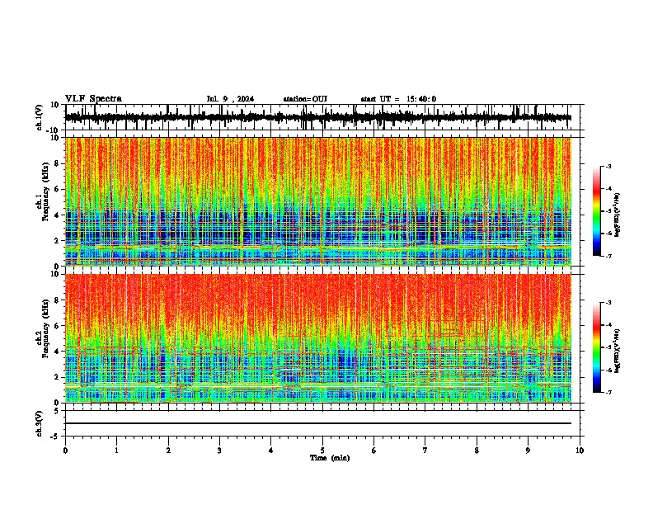
Task: Click the 'station=OUJ' label
Action: click(x=305, y=99)
